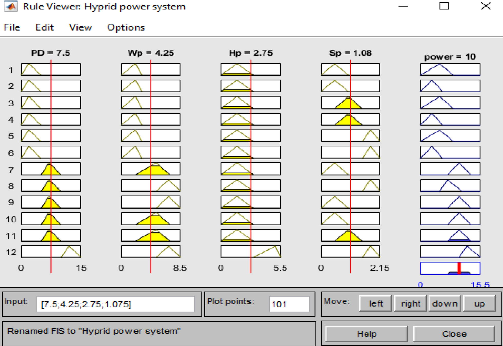This screenshot has width=503, height=346.
Task: Click the up Move button
Action: coord(479,303)
